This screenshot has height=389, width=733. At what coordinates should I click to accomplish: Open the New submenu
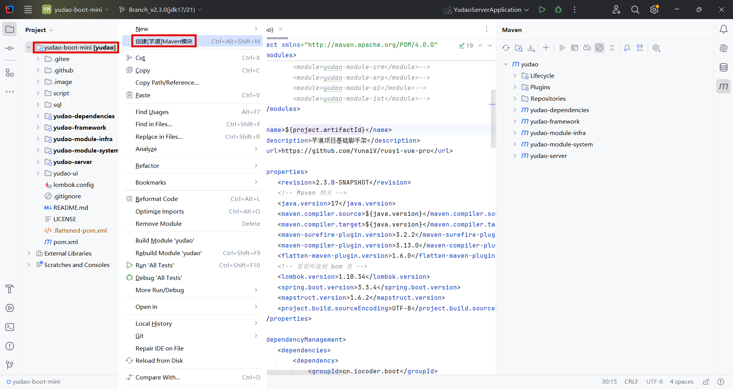pos(193,29)
